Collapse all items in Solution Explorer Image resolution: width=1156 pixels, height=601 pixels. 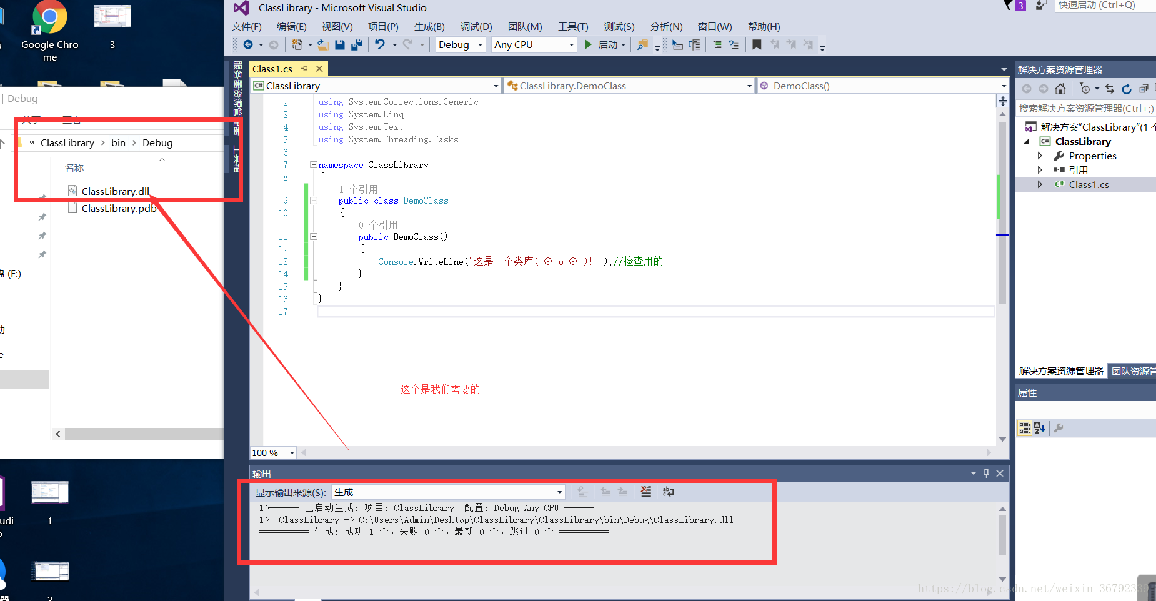pyautogui.click(x=1144, y=89)
